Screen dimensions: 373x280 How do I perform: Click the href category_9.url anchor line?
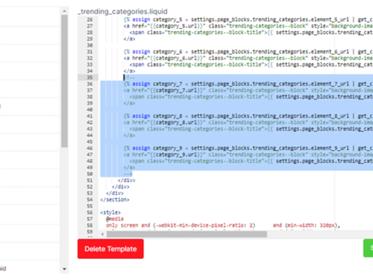(248, 155)
